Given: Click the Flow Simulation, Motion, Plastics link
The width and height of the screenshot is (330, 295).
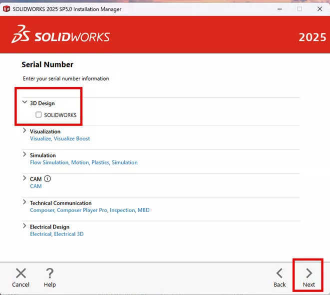Looking at the screenshot, I should [84, 162].
